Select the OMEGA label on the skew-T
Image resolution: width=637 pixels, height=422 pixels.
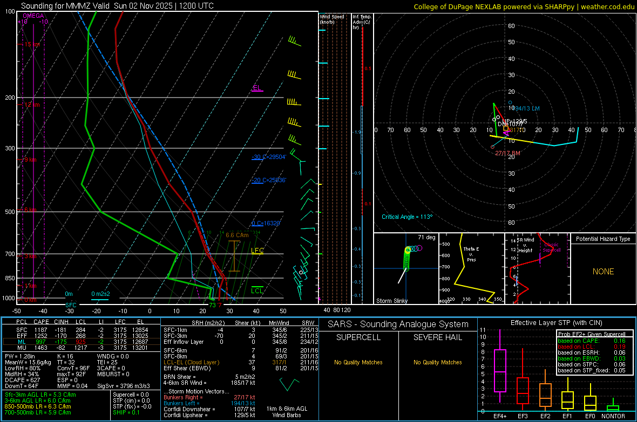33,16
